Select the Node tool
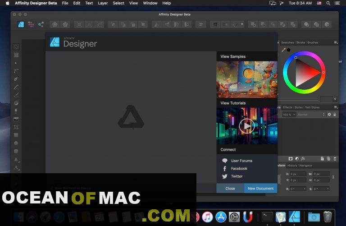346x226 pixels. pos(16,63)
